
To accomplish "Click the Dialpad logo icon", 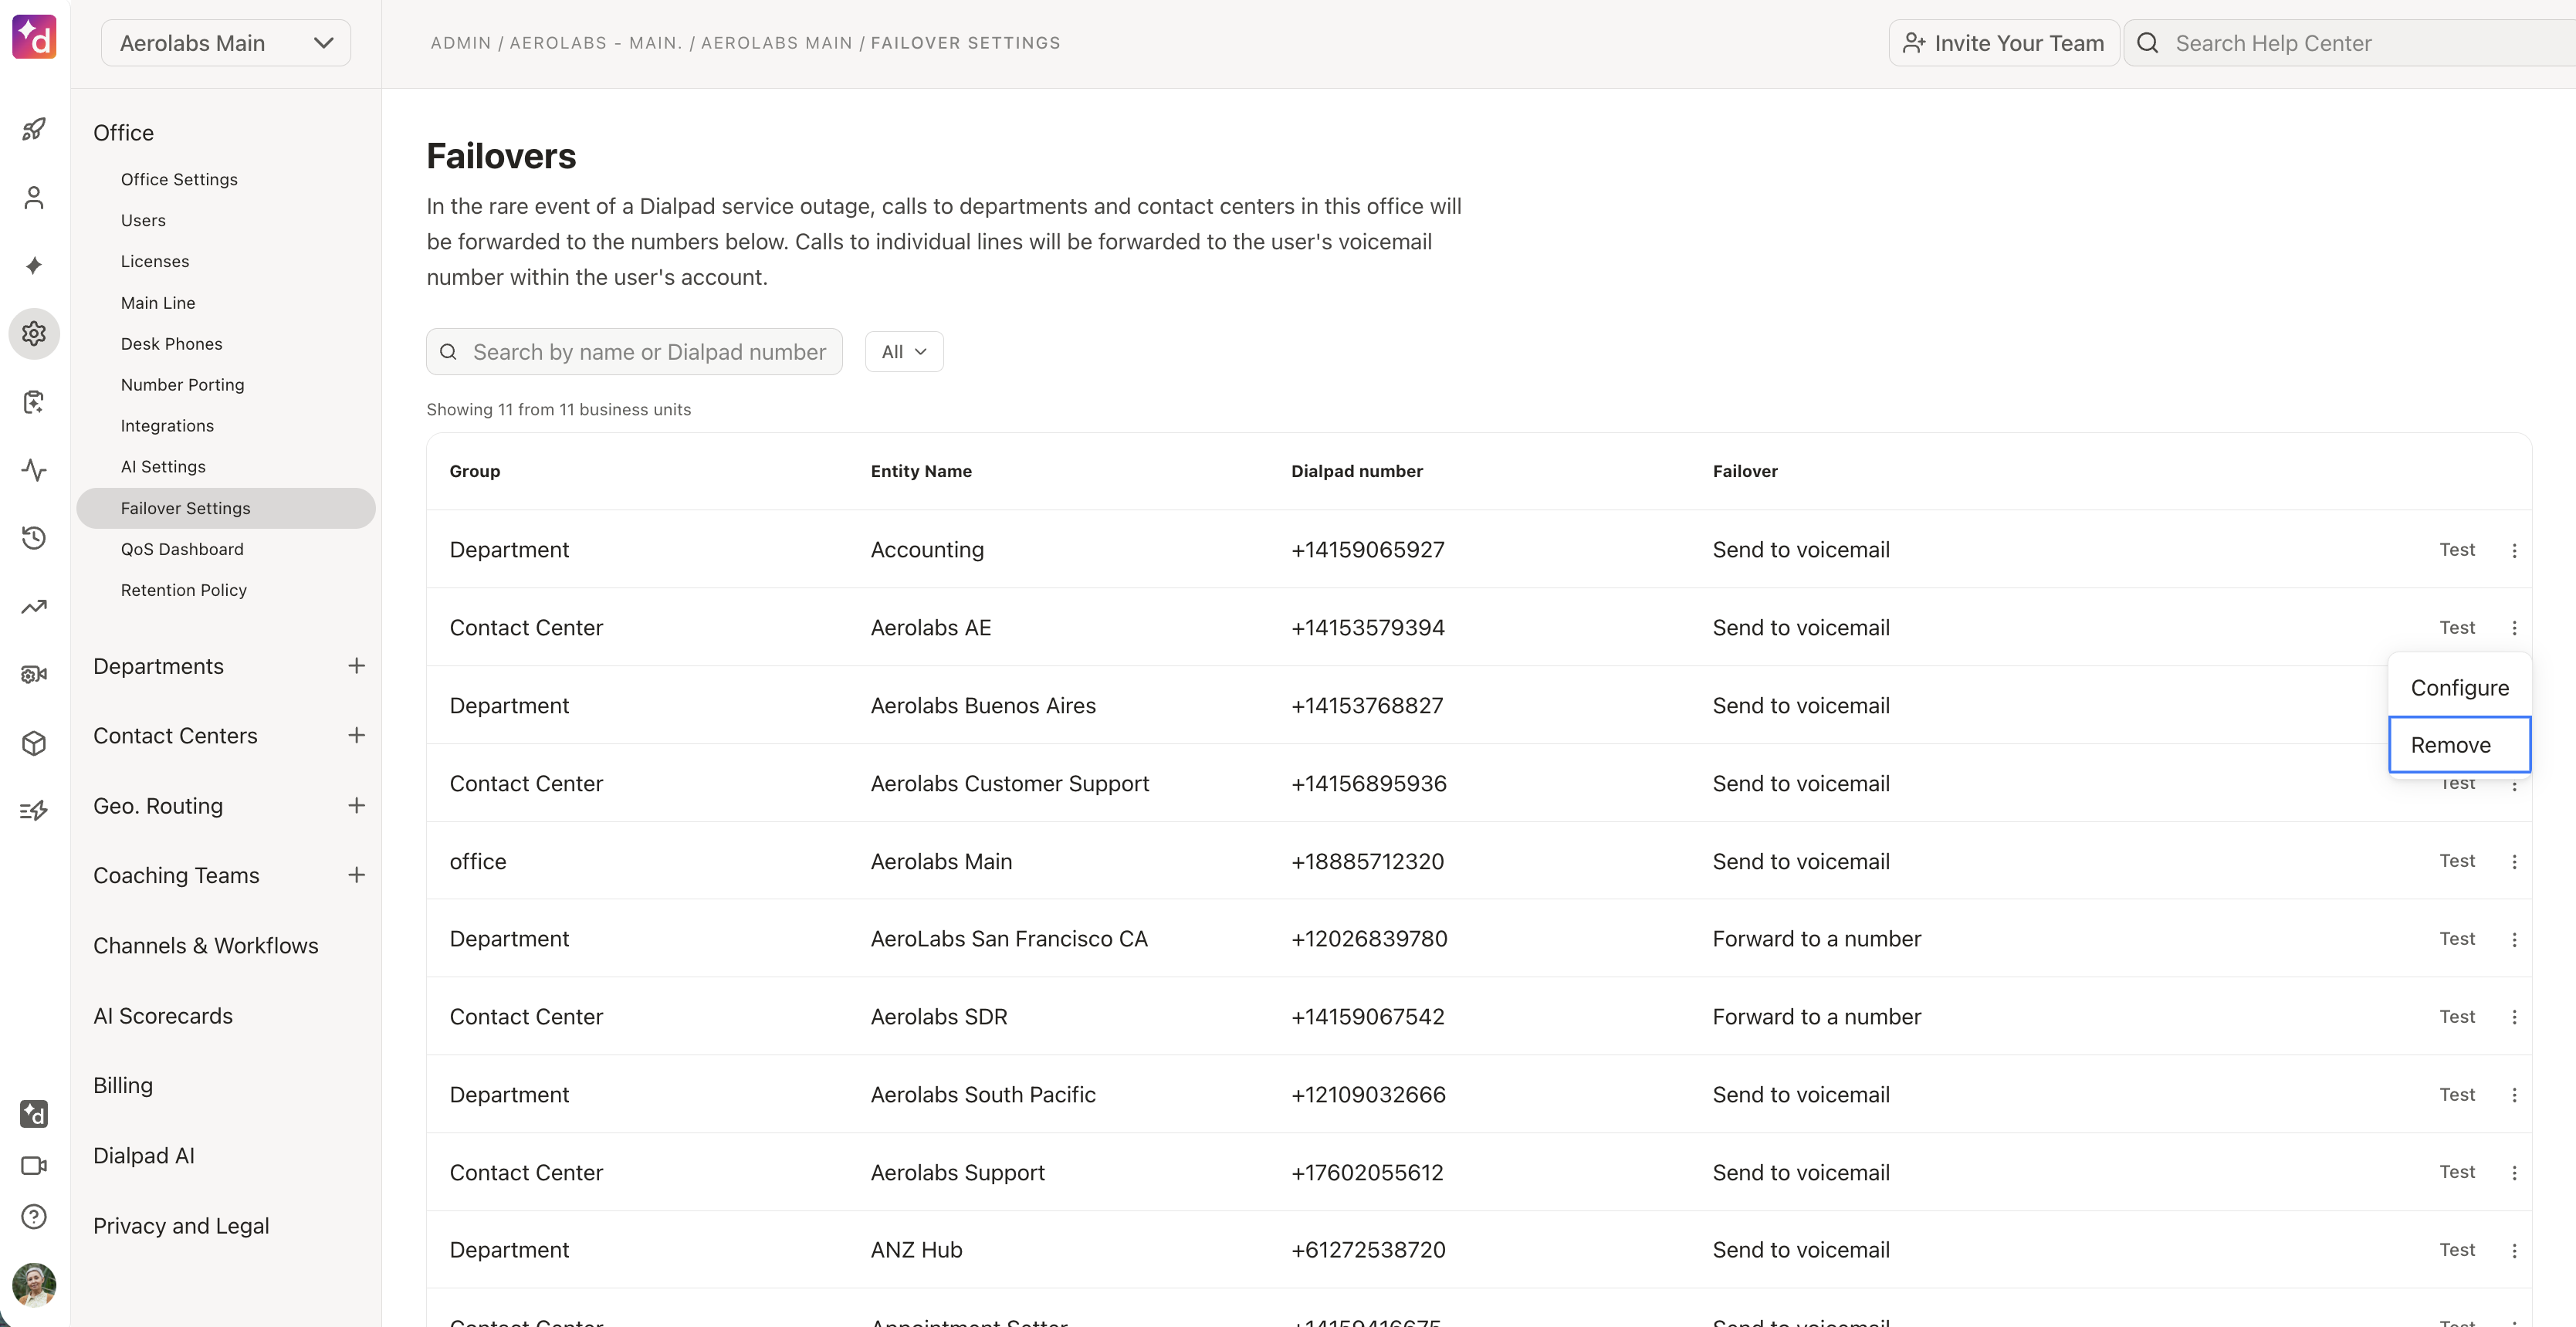I will click(x=34, y=38).
